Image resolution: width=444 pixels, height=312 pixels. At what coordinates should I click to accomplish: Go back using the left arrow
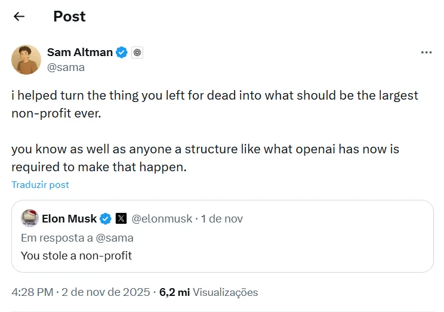coord(19,17)
